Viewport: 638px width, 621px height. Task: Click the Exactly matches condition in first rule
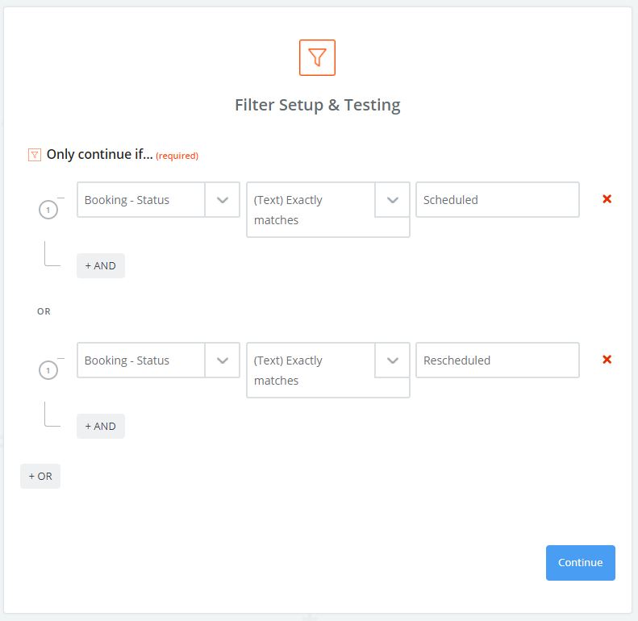tap(311, 210)
